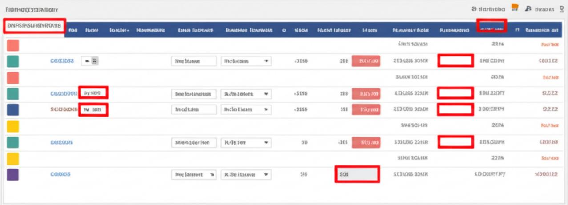
Task: Click the first salmon square row icon
Action: pos(13,45)
